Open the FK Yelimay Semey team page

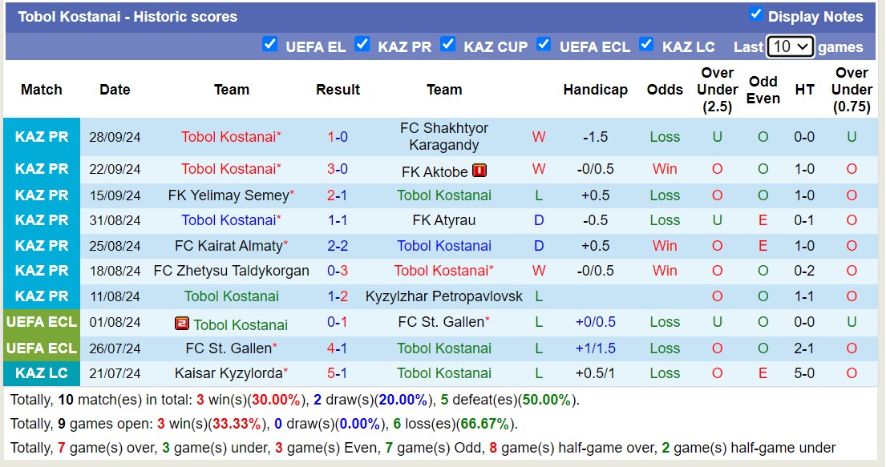click(229, 195)
